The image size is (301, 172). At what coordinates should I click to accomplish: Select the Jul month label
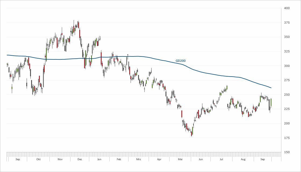(221, 159)
